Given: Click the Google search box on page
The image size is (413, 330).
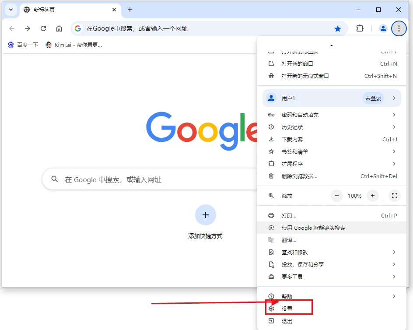Looking at the screenshot, I should coord(150,179).
